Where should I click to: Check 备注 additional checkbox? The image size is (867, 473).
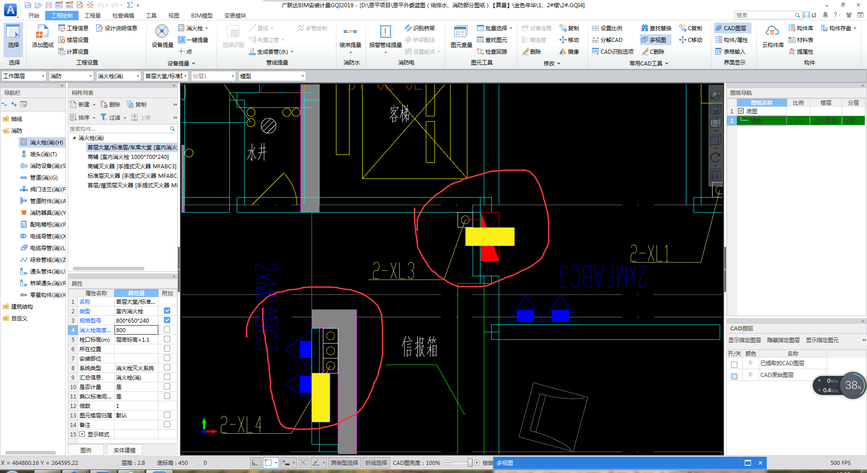point(167,425)
